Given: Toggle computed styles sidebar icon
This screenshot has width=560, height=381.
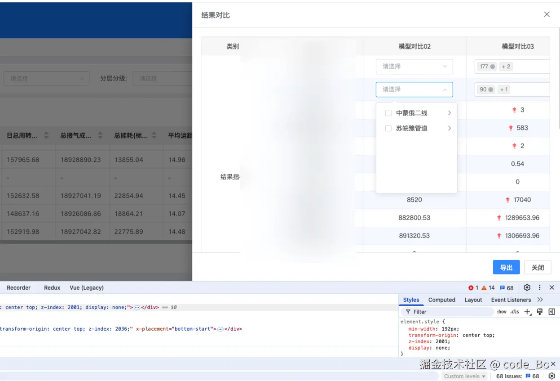Looking at the screenshot, I should click(552, 312).
